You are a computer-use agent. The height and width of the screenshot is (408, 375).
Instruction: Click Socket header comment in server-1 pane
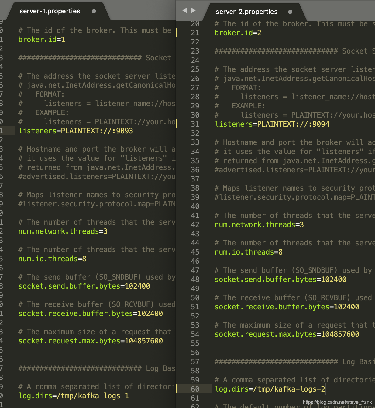(x=95, y=58)
